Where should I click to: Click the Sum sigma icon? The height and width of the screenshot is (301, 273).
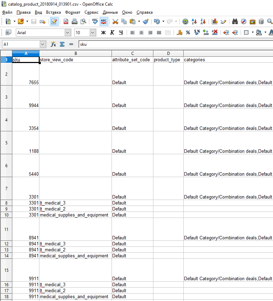pyautogui.click(x=62, y=44)
